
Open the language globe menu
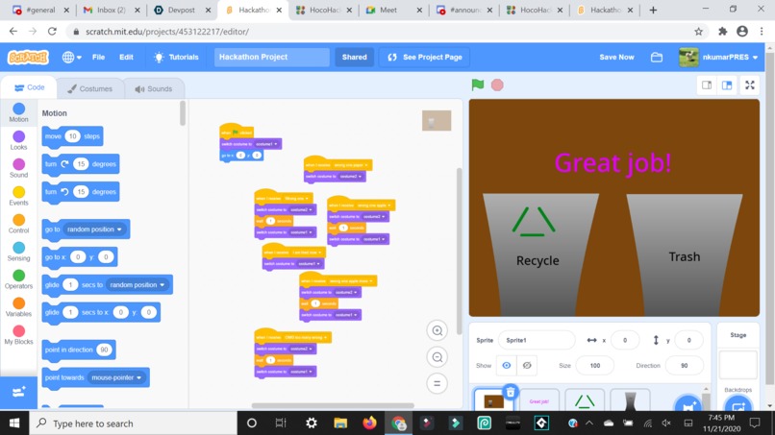[72, 58]
